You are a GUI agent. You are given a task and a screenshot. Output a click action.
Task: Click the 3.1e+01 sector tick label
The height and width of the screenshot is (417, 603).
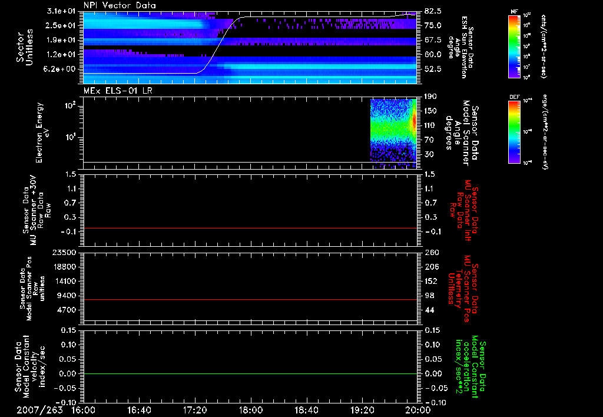(61, 11)
